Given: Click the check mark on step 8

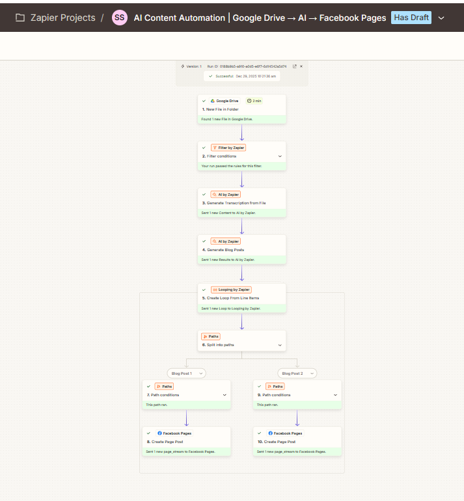Looking at the screenshot, I should [x=148, y=433].
